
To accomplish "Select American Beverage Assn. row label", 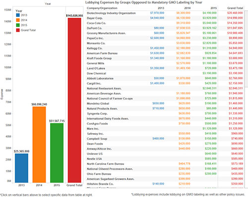I will [104, 94].
